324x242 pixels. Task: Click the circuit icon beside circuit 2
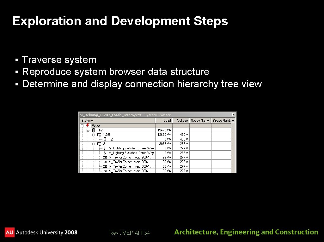pos(99,144)
